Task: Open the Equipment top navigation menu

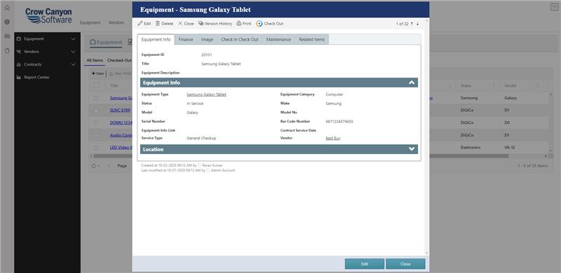Action: (90, 22)
